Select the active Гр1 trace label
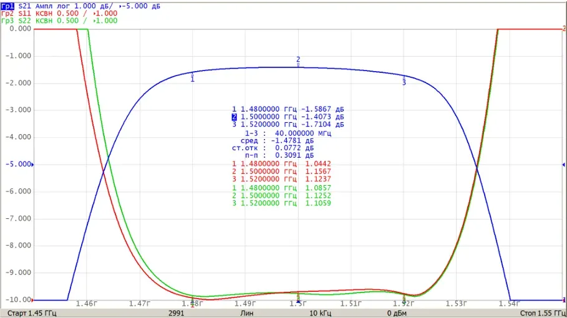This screenshot has height=318, width=567. (7, 6)
